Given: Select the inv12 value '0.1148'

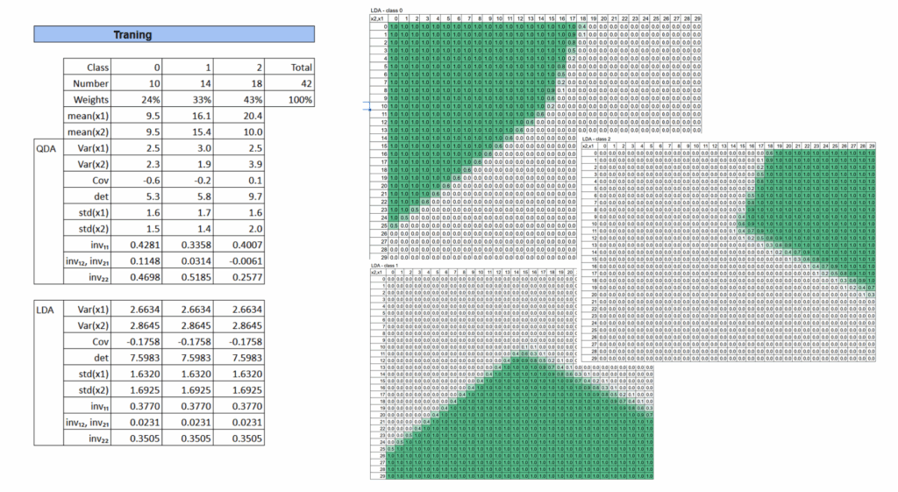Looking at the screenshot, I should [x=136, y=260].
